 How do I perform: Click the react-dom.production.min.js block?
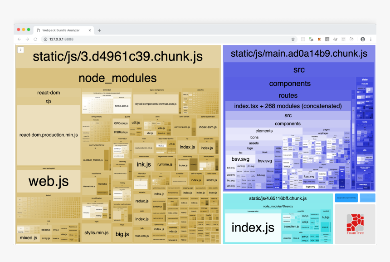(48, 135)
